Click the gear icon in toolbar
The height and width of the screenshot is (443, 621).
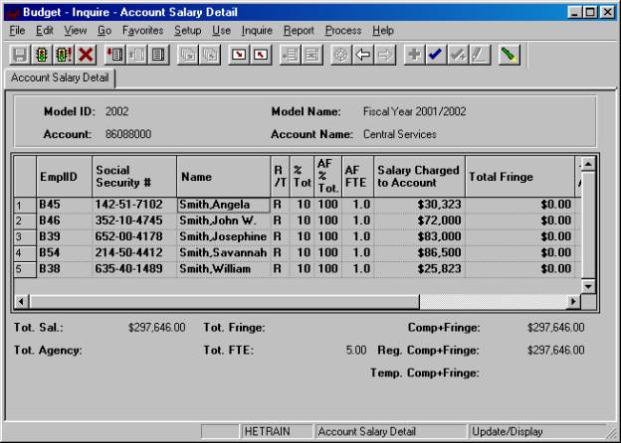[x=341, y=55]
